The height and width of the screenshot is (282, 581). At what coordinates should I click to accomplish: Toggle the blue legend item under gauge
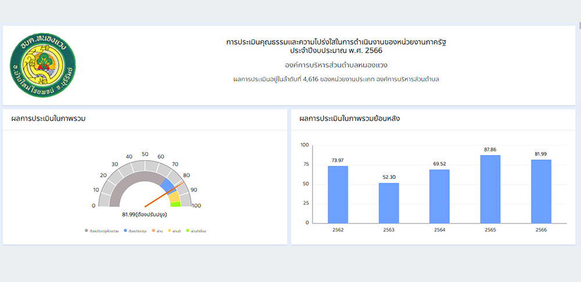pos(135,231)
